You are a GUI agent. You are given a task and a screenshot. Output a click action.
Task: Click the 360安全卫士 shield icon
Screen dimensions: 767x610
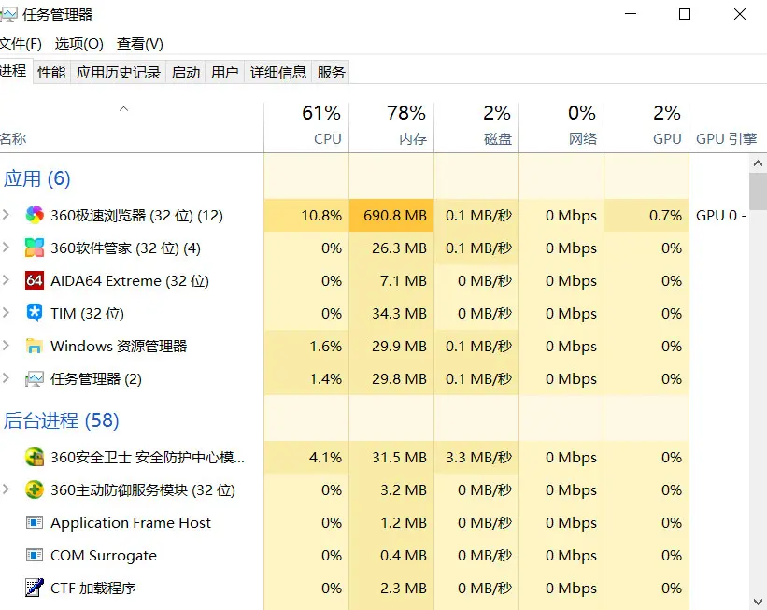(x=35, y=457)
